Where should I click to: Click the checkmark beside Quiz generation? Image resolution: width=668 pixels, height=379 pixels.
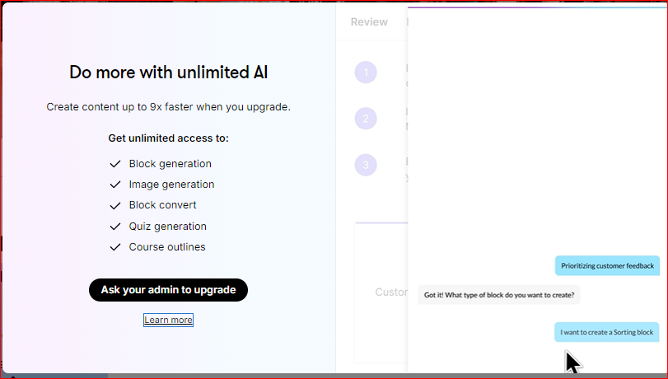click(115, 227)
